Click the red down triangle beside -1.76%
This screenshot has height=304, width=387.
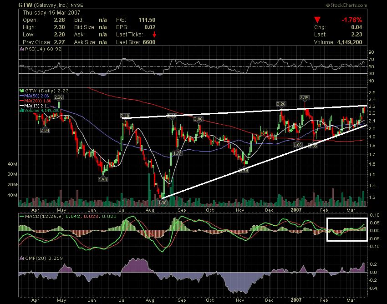317,20
